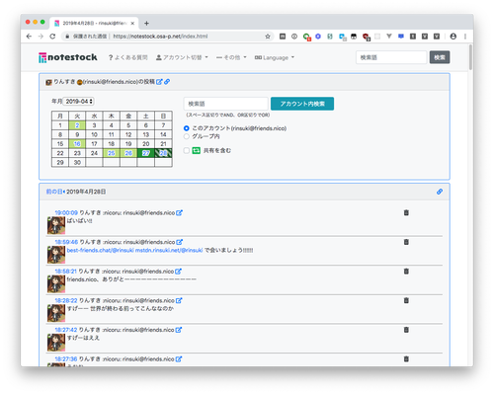Select 'グループ内' radio button
494x394 pixels.
(187, 136)
